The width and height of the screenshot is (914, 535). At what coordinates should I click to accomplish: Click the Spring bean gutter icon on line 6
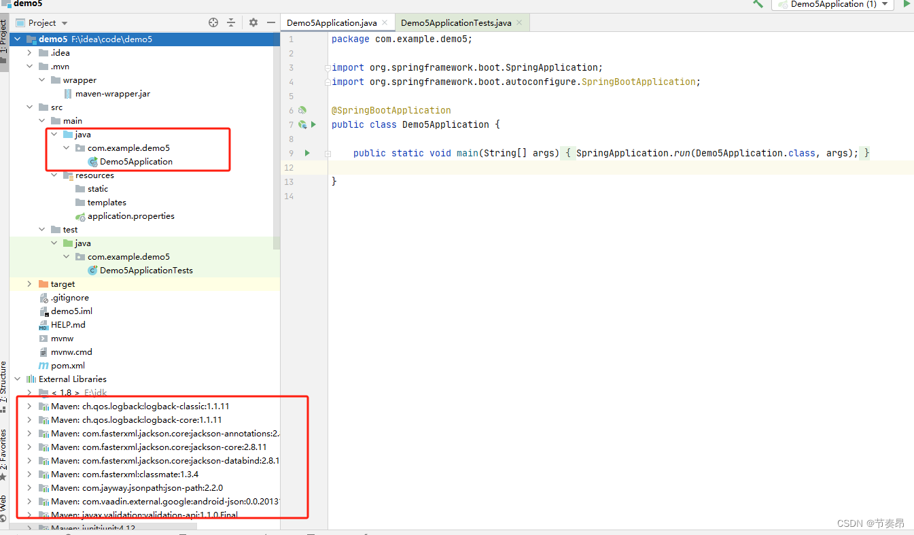pyautogui.click(x=302, y=110)
